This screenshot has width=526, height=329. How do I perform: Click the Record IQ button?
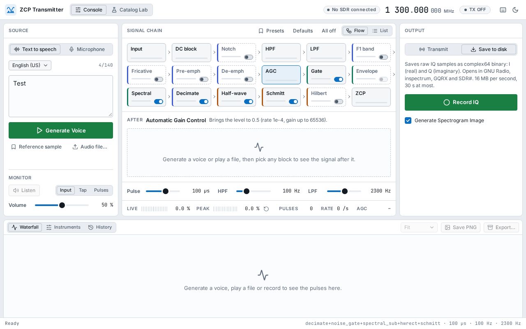coord(461,102)
